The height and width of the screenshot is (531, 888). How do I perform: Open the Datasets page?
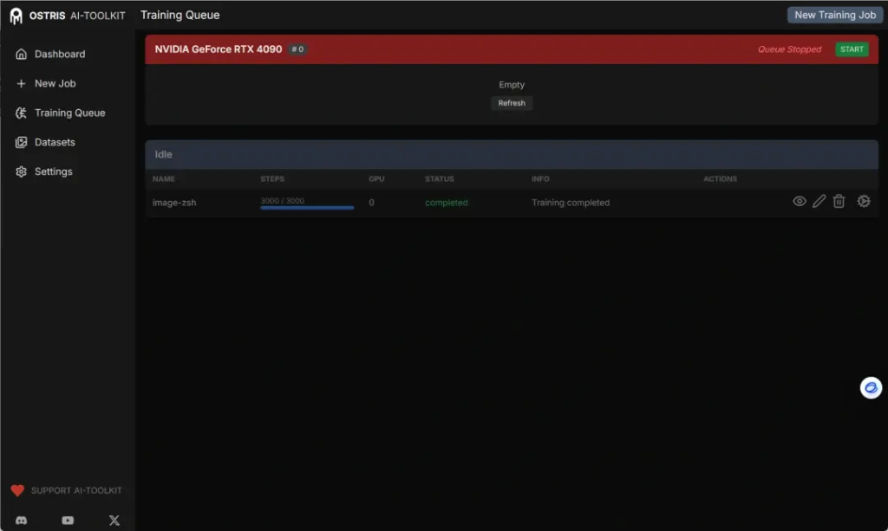[55, 142]
